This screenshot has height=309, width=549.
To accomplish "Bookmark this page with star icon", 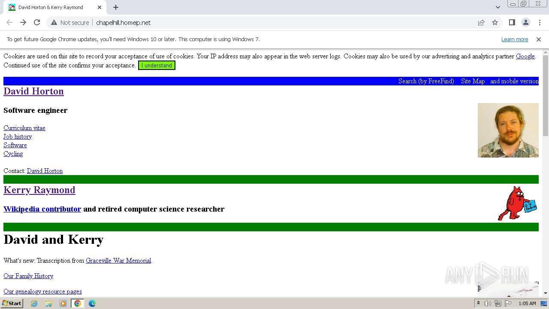I will point(495,23).
